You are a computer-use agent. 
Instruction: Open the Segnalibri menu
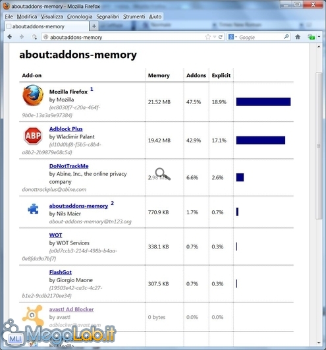[x=108, y=16]
